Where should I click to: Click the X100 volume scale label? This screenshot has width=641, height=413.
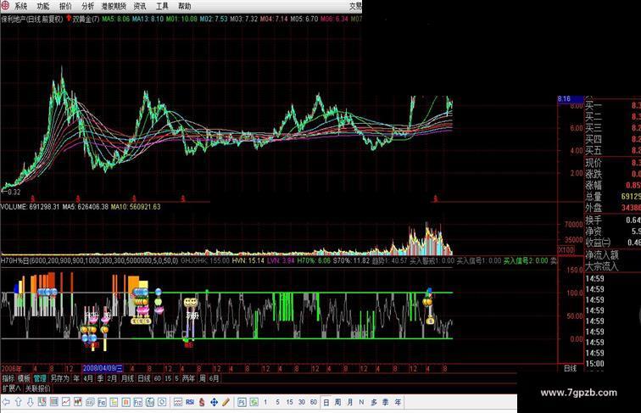click(566, 249)
